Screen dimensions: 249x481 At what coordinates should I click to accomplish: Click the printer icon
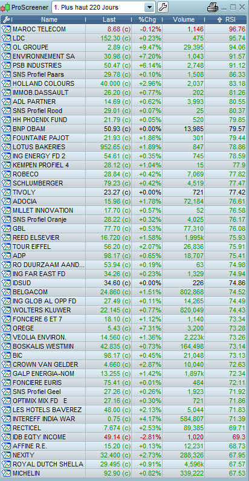tap(213, 7)
